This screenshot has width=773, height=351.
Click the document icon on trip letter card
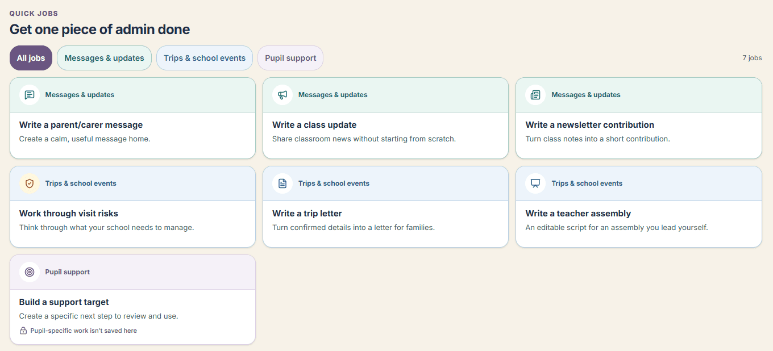[282, 183]
